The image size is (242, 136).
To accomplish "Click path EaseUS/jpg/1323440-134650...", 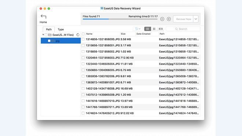I will (179, 64).
